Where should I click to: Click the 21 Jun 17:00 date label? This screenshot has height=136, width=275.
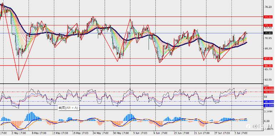[202, 133]
